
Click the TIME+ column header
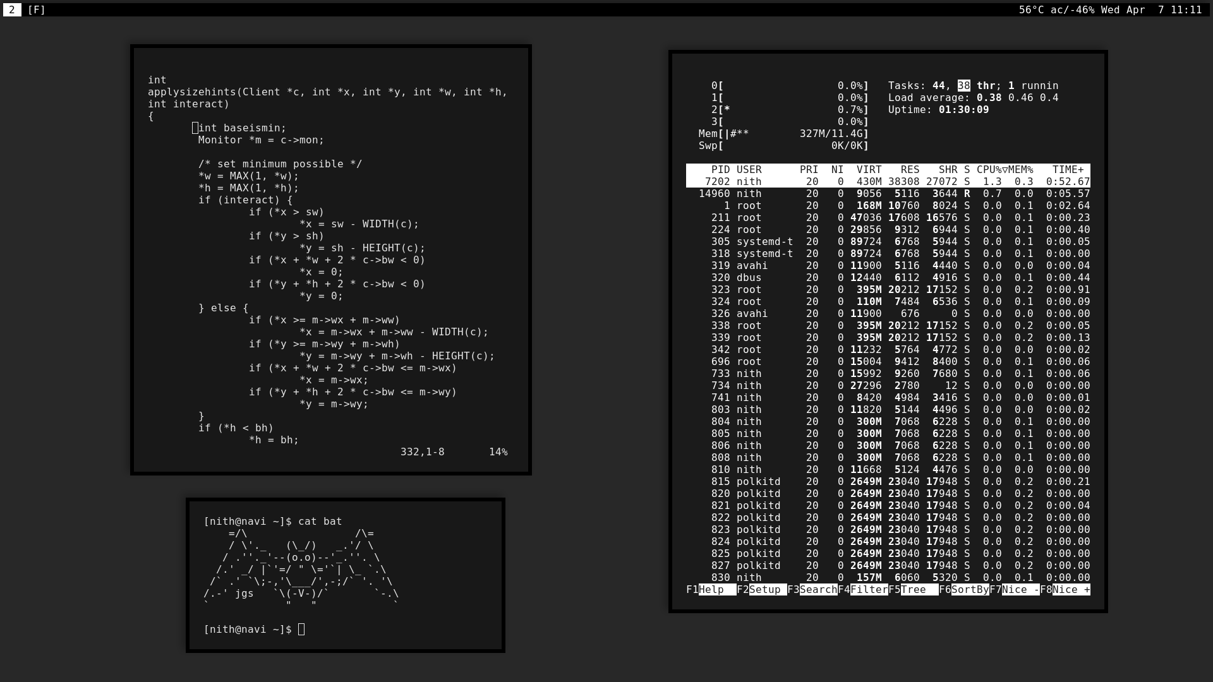1068,170
